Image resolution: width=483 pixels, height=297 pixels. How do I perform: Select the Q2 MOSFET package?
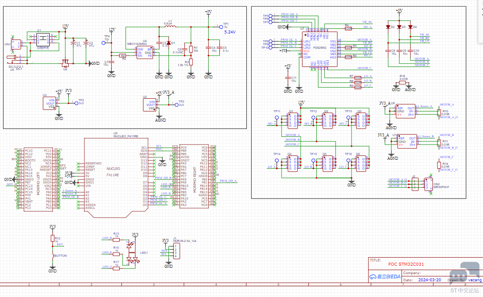[328, 121]
